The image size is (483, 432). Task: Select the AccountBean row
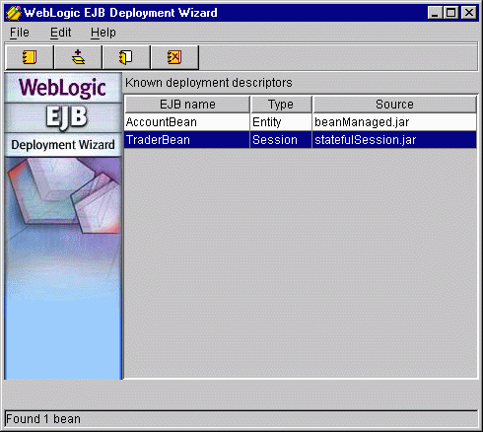(301, 122)
